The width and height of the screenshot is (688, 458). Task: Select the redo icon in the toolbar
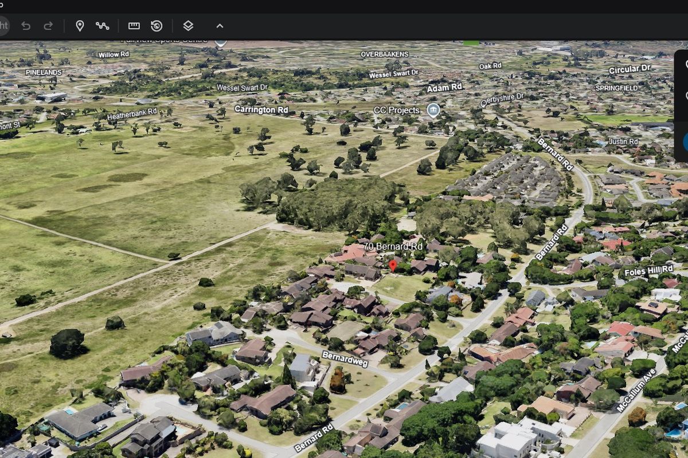(x=48, y=26)
